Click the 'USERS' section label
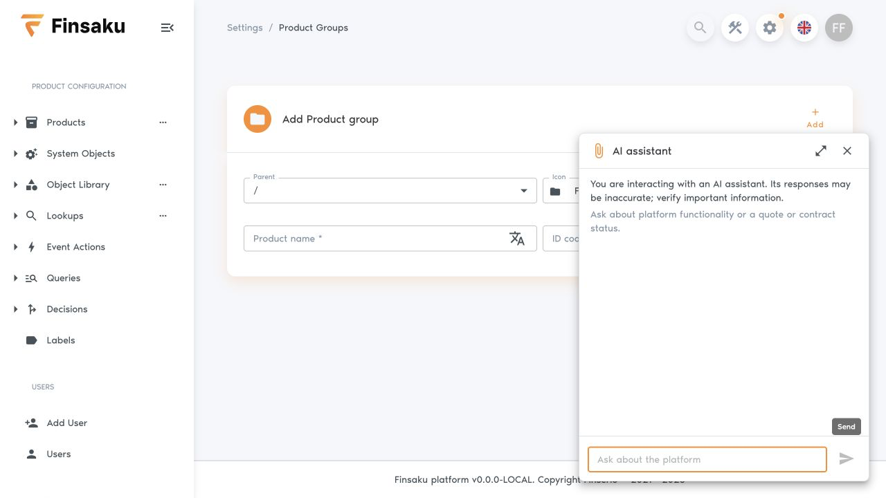This screenshot has height=498, width=886. click(x=43, y=387)
